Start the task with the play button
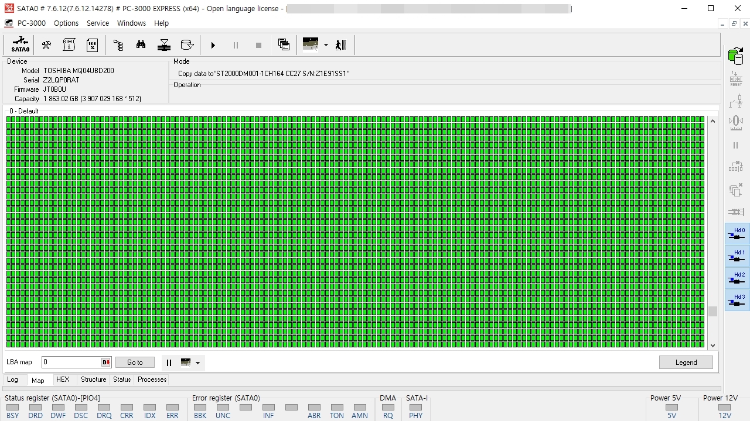 tap(213, 45)
